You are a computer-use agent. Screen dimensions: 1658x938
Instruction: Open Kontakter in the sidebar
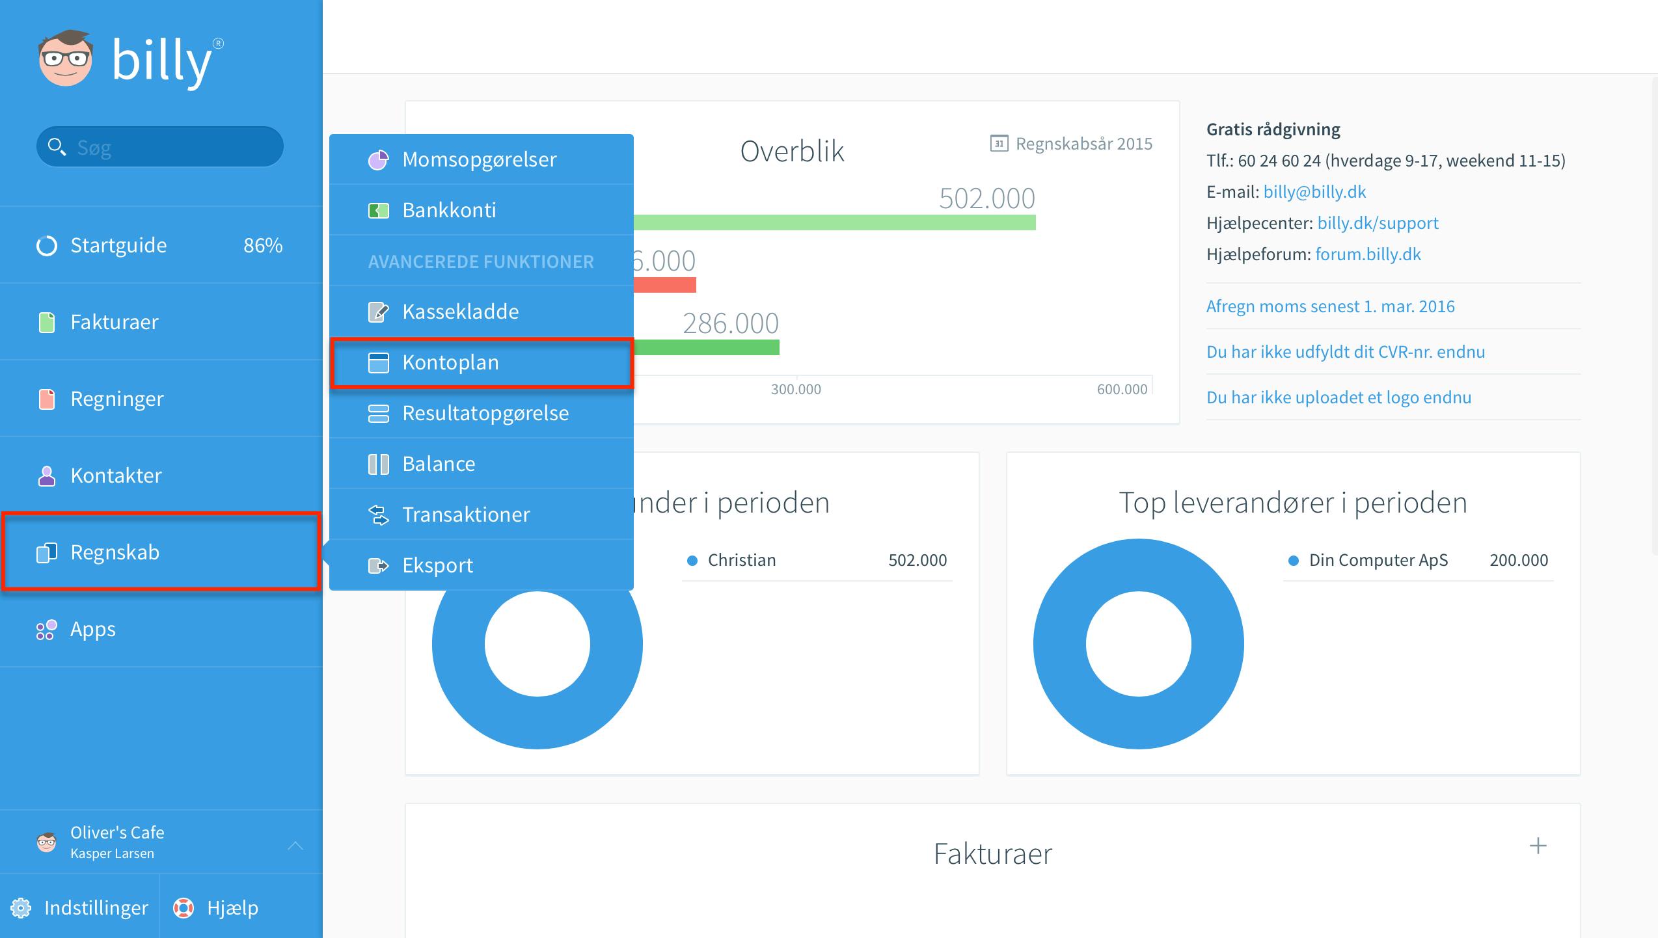(161, 476)
